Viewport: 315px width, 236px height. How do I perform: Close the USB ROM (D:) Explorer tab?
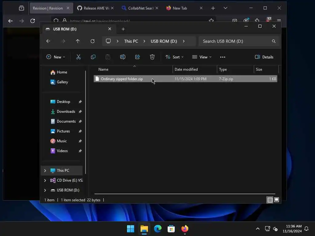pos(110,29)
